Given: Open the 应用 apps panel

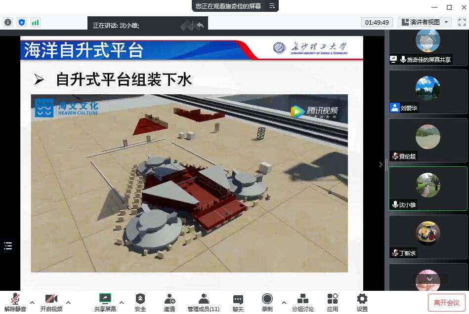Looking at the screenshot, I should (x=333, y=302).
